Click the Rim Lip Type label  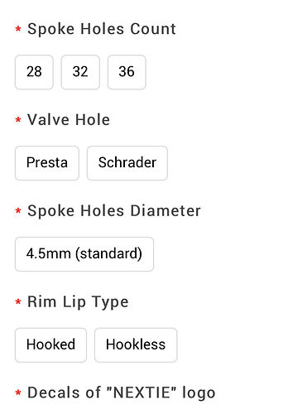(78, 302)
